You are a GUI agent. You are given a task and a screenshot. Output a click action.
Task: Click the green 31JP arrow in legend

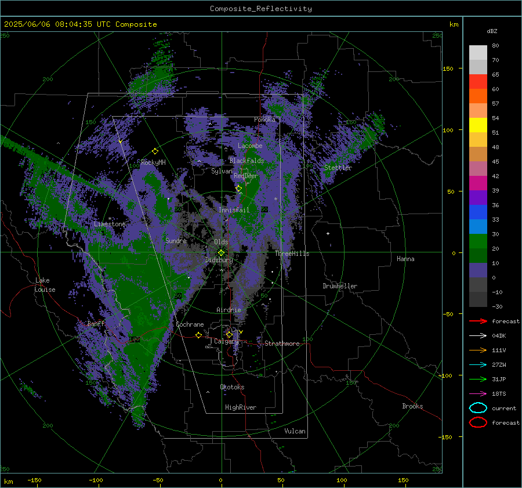478,379
